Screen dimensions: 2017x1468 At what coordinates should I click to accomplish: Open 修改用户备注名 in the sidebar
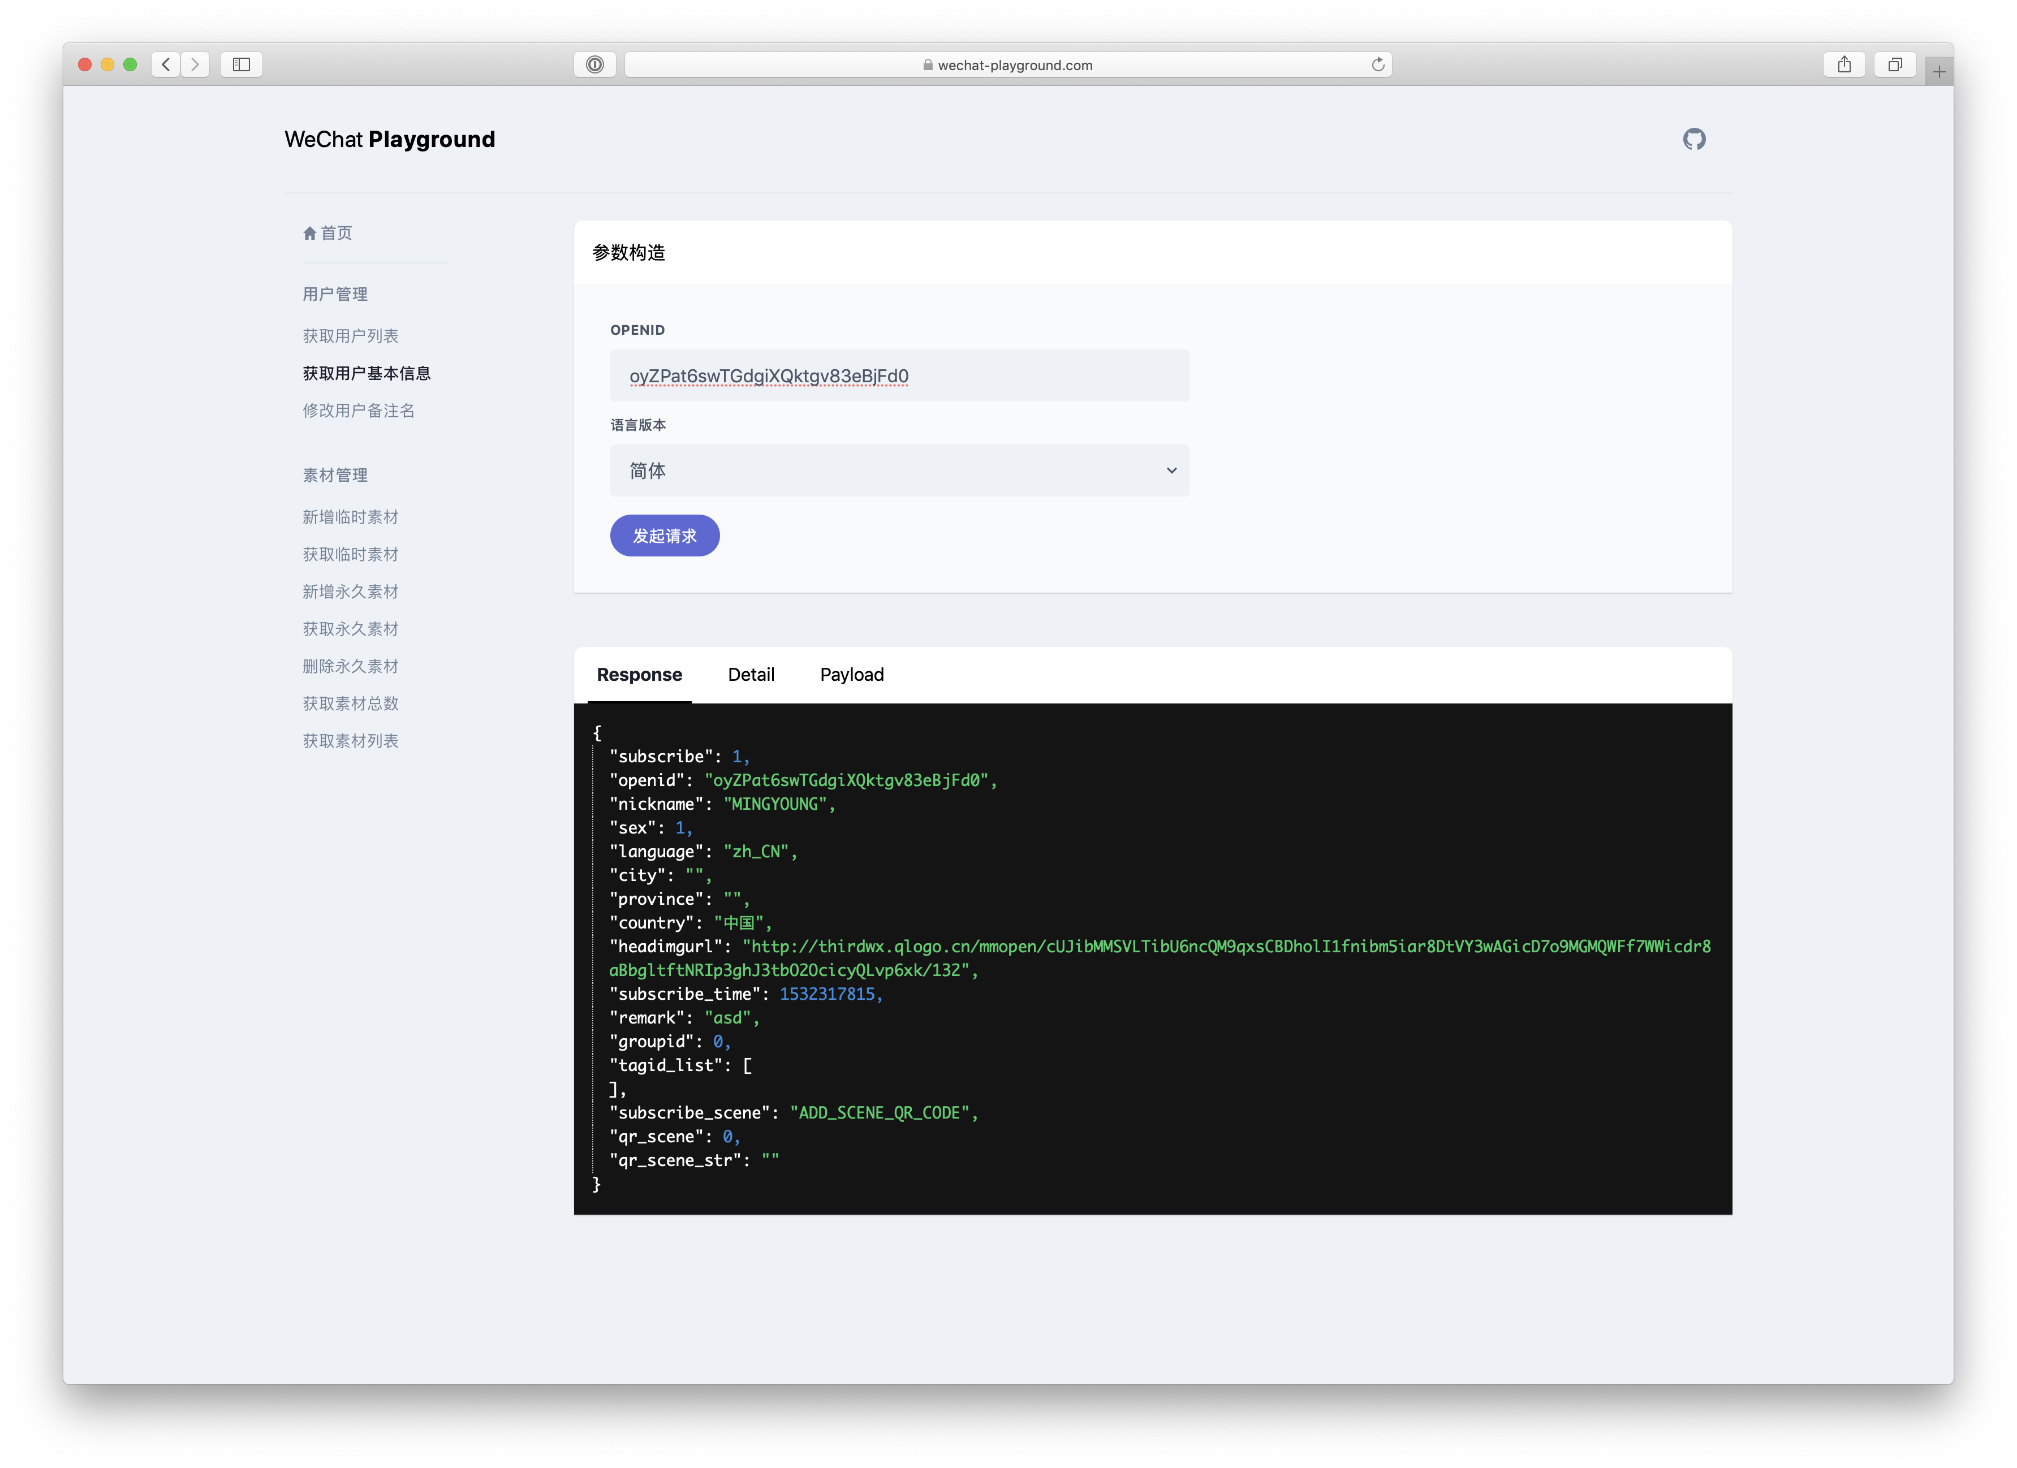[x=359, y=411]
